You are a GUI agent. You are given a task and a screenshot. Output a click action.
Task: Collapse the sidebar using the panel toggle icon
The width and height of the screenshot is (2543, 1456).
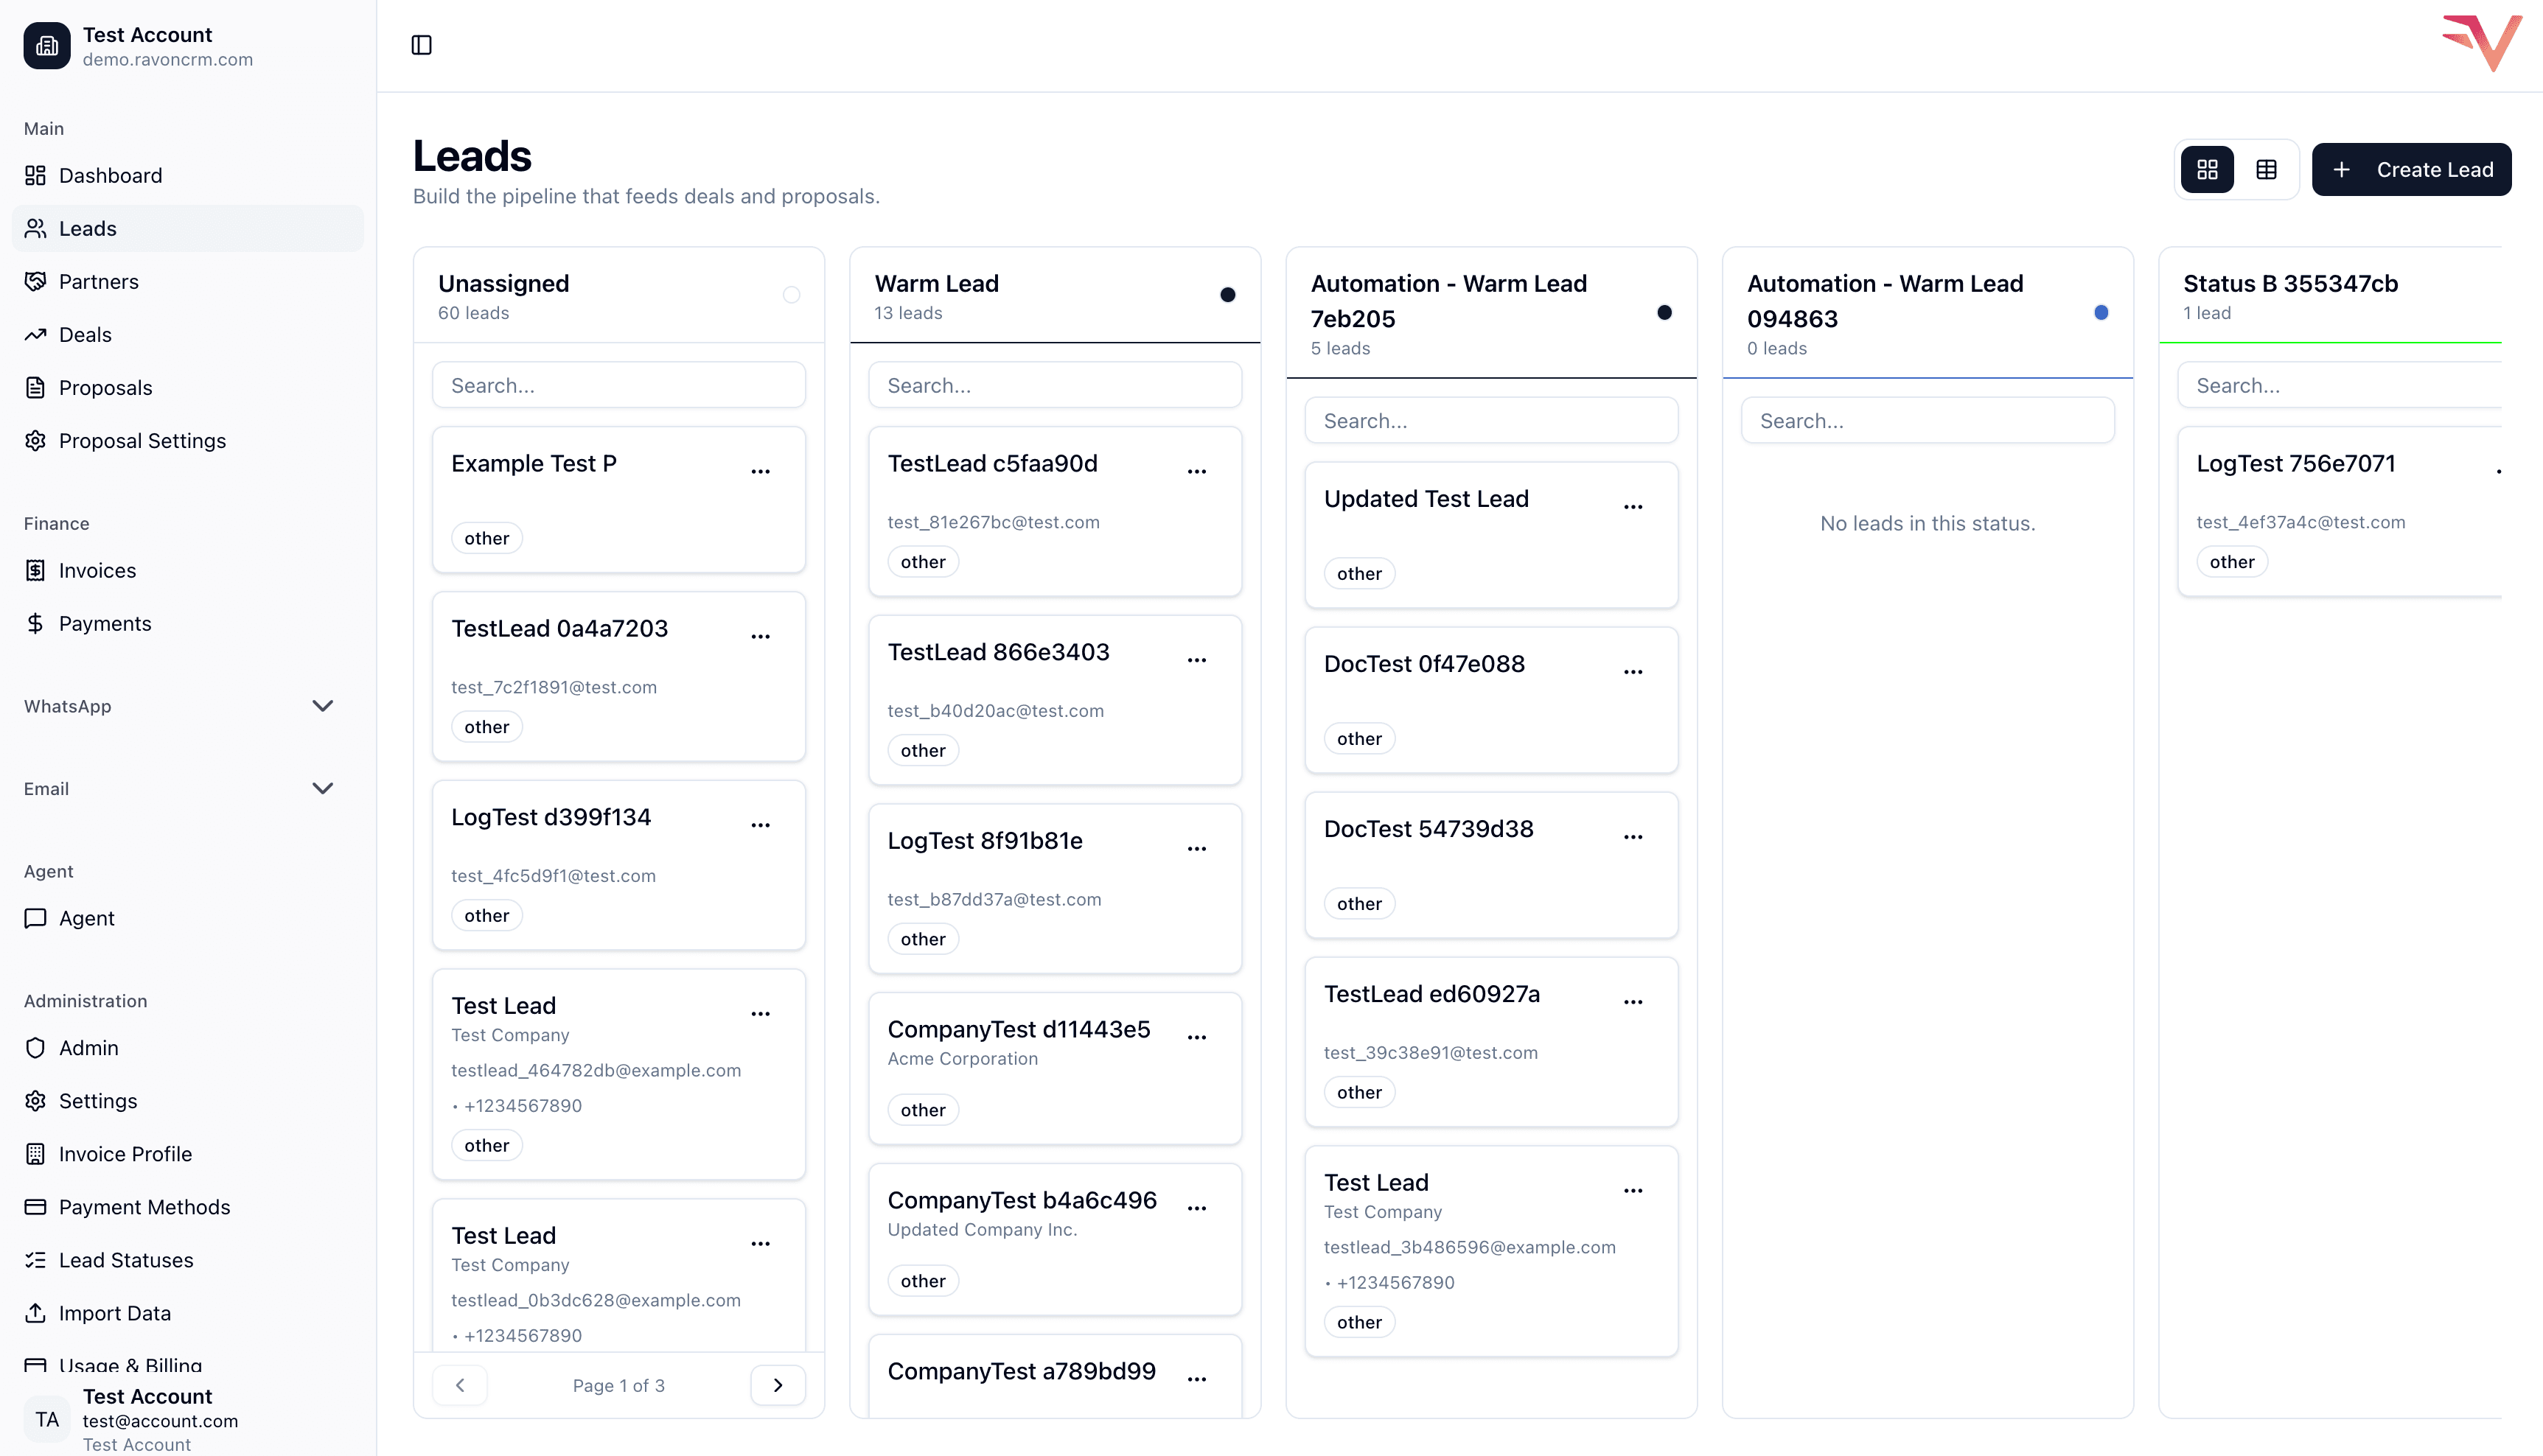(x=421, y=44)
